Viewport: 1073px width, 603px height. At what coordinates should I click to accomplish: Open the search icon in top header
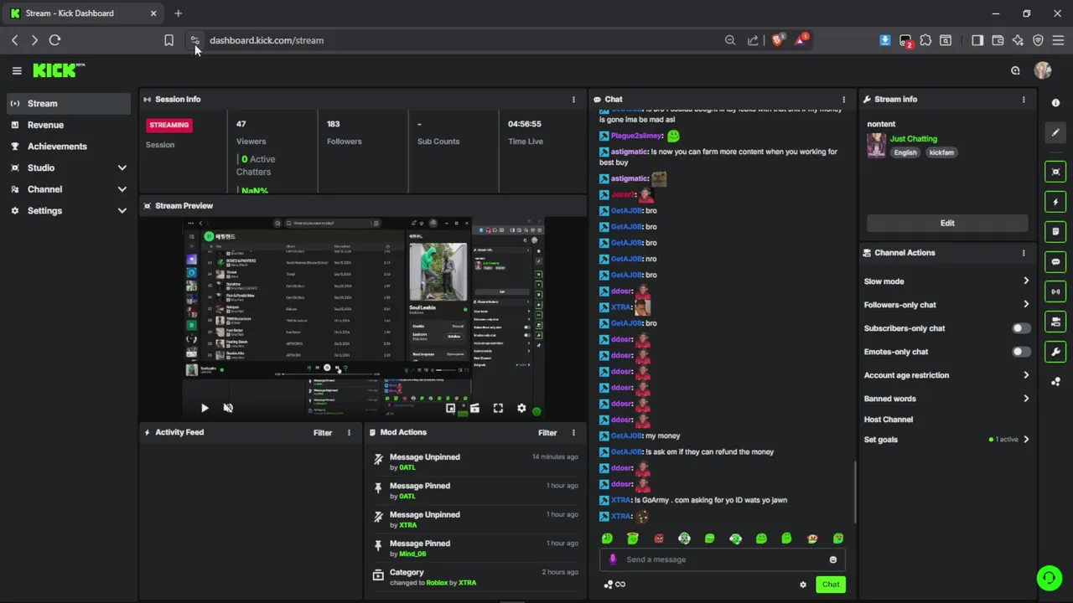pos(1015,70)
